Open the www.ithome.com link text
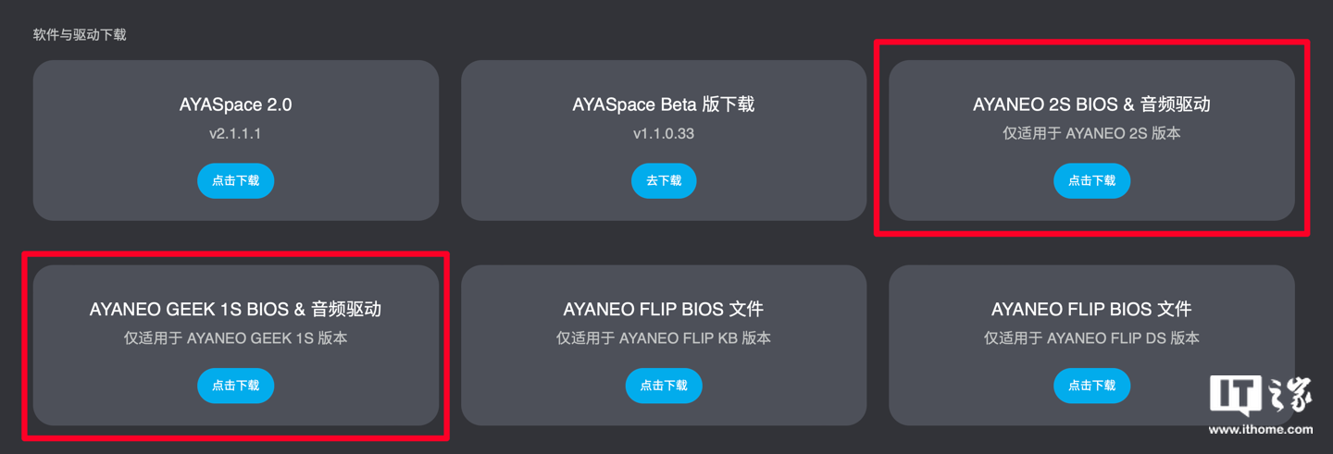 tap(1260, 429)
